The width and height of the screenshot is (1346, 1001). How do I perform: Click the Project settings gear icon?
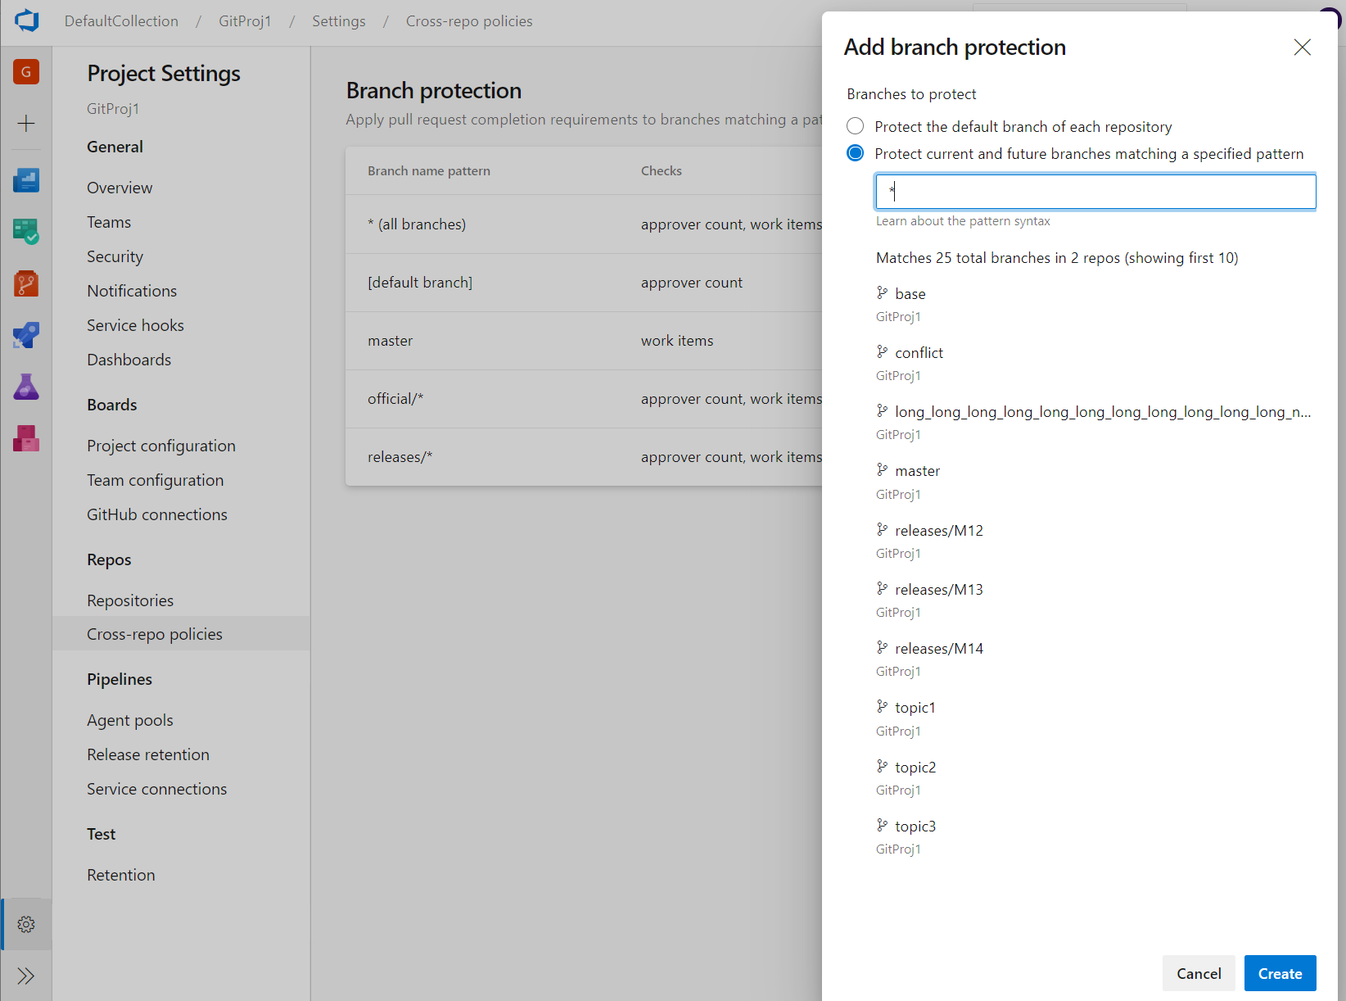tap(26, 924)
